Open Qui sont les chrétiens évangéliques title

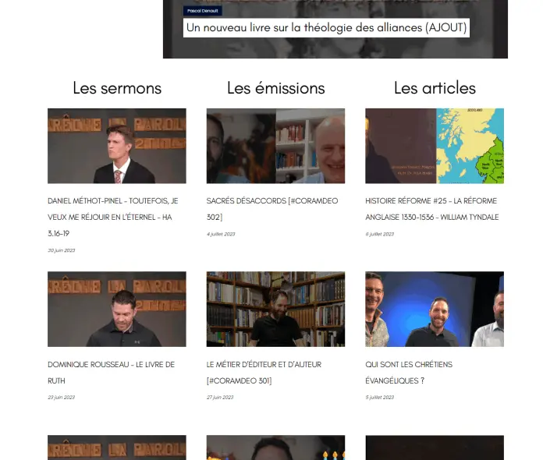[409, 373]
